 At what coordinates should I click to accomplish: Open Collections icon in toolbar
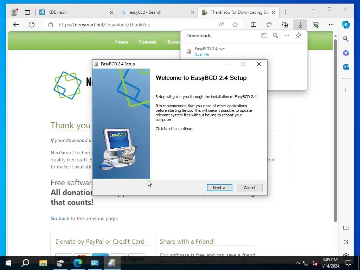coord(285,25)
